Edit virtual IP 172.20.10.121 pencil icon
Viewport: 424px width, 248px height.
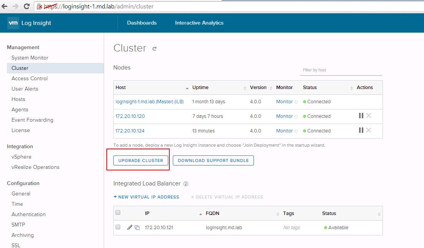[129, 228]
